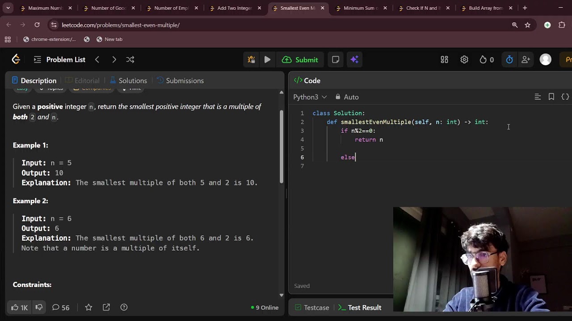Click the browser zoom magnifier icon
The image size is (572, 321).
tap(515, 25)
